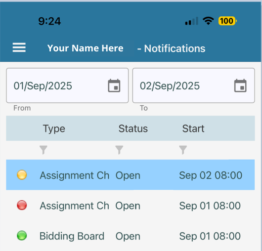Select the Sep 02 08:00 Assignment notification
The image size is (262, 251).
point(131,175)
